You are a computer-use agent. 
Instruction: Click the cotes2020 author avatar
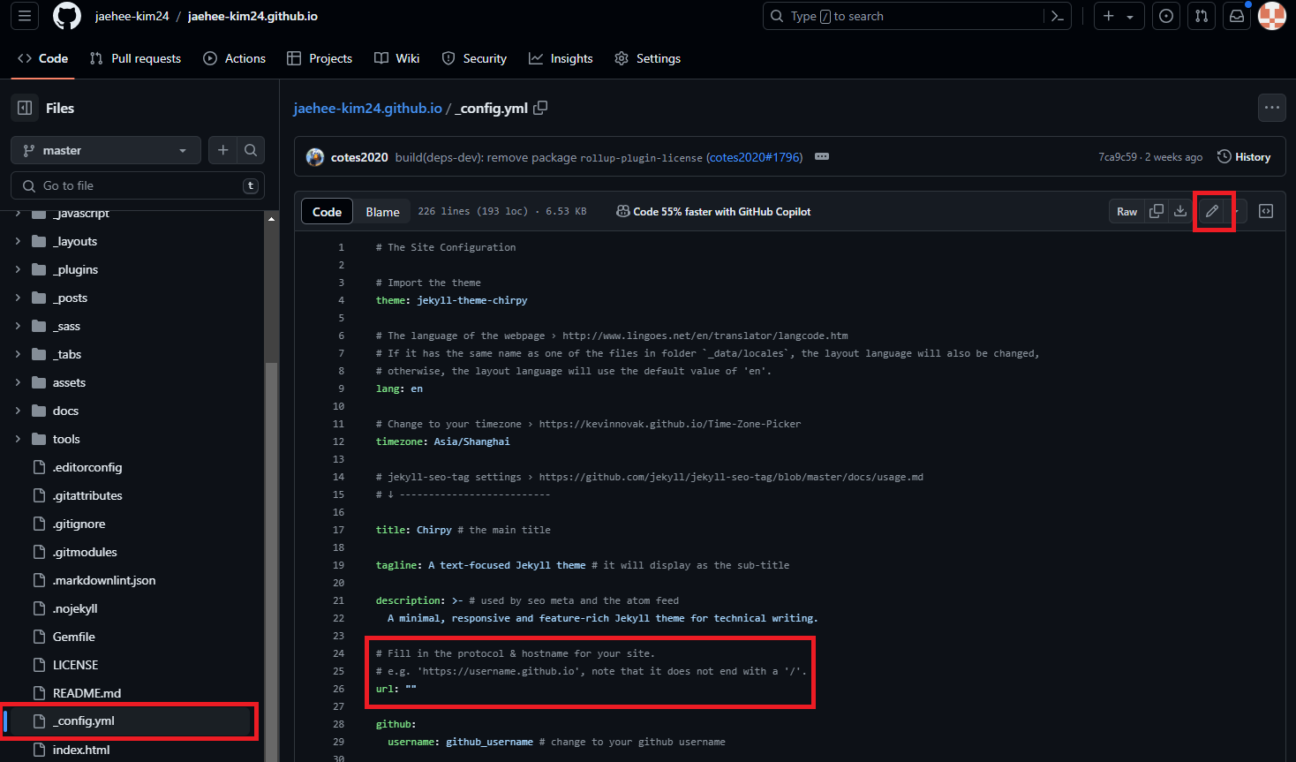click(x=315, y=157)
